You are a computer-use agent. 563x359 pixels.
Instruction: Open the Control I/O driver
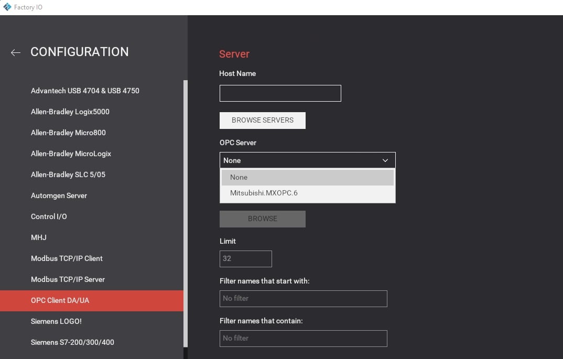(x=49, y=216)
